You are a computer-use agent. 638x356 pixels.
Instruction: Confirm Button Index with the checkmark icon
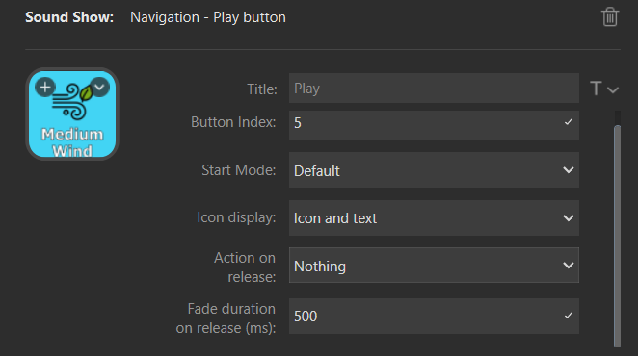[568, 122]
